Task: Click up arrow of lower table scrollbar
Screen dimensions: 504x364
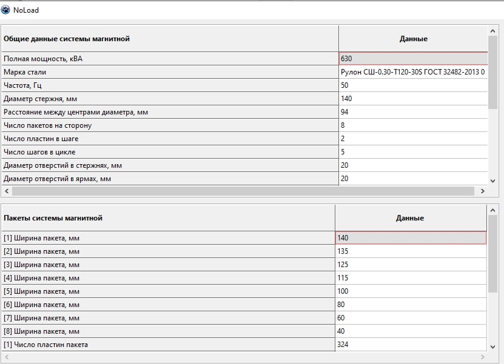Action: [492, 211]
